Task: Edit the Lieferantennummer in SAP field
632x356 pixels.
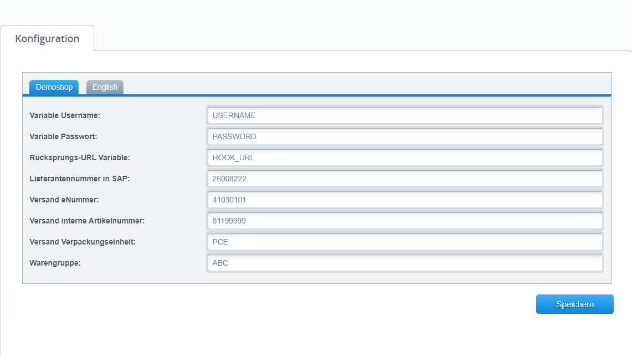Action: [x=405, y=179]
